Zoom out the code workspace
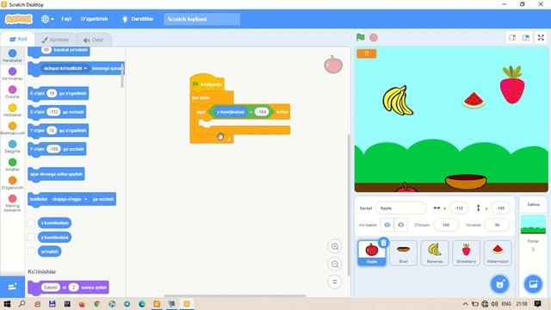The image size is (551, 310). (335, 264)
